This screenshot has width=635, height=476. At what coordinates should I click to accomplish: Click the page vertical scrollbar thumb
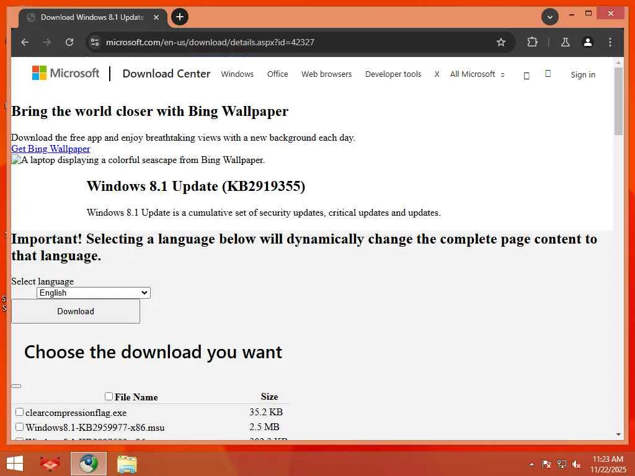point(618,101)
